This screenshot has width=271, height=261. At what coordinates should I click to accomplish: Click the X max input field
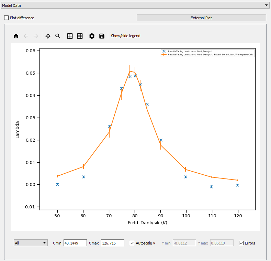(x=112, y=243)
